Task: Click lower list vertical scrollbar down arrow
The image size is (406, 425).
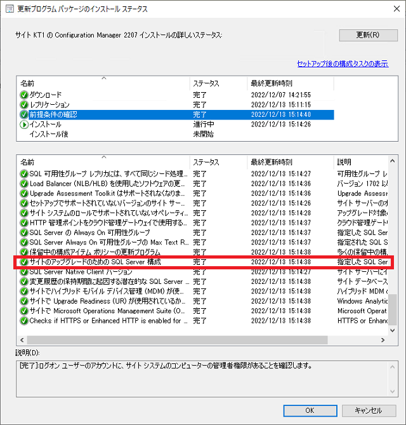Action: coord(393,331)
